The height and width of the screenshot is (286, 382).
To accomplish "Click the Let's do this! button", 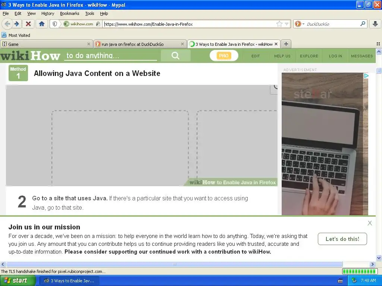I will coord(342,239).
